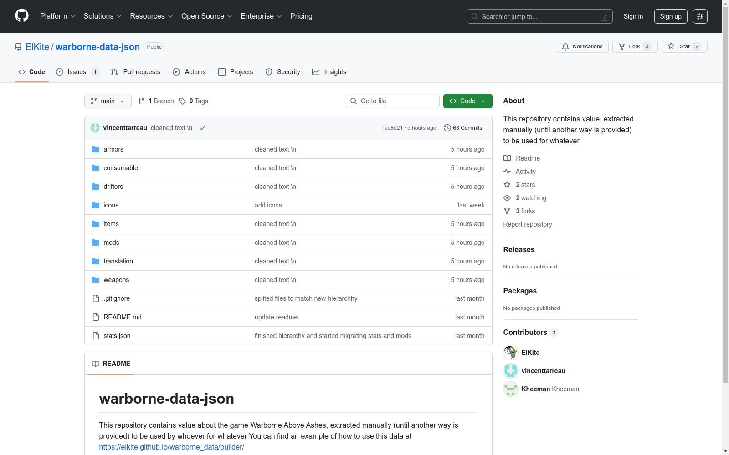Viewport: 729px width, 455px height.
Task: Open the Readme link in About
Action: click(x=522, y=158)
